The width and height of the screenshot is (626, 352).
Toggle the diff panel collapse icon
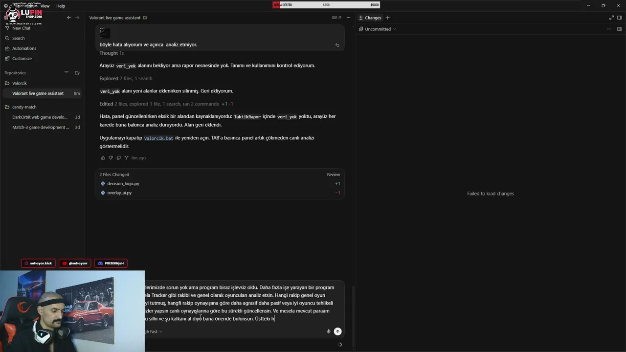[x=619, y=29]
